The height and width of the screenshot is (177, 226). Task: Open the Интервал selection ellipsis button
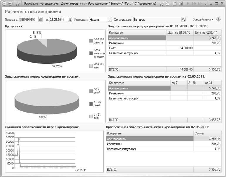[x=110, y=19]
